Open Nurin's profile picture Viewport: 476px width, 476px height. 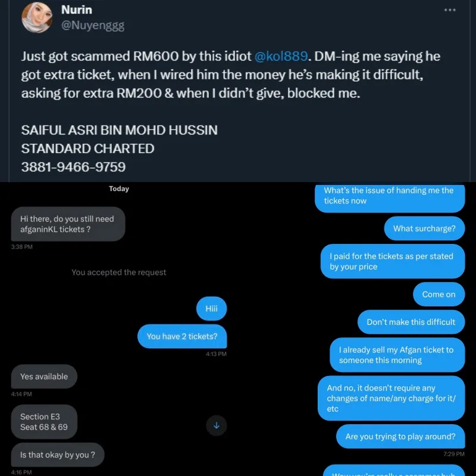click(x=38, y=17)
